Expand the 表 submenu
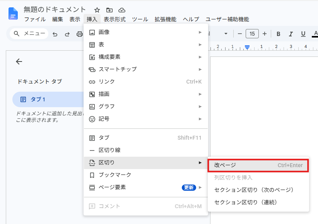Image resolution: width=318 pixels, height=224 pixels. pyautogui.click(x=146, y=44)
